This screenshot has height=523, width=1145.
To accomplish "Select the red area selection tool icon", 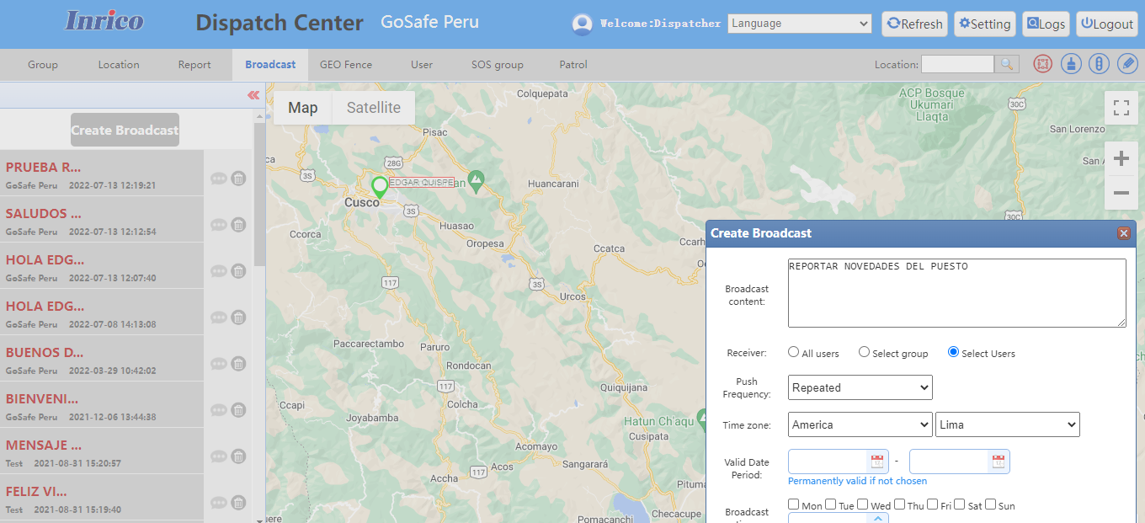I will (1043, 64).
